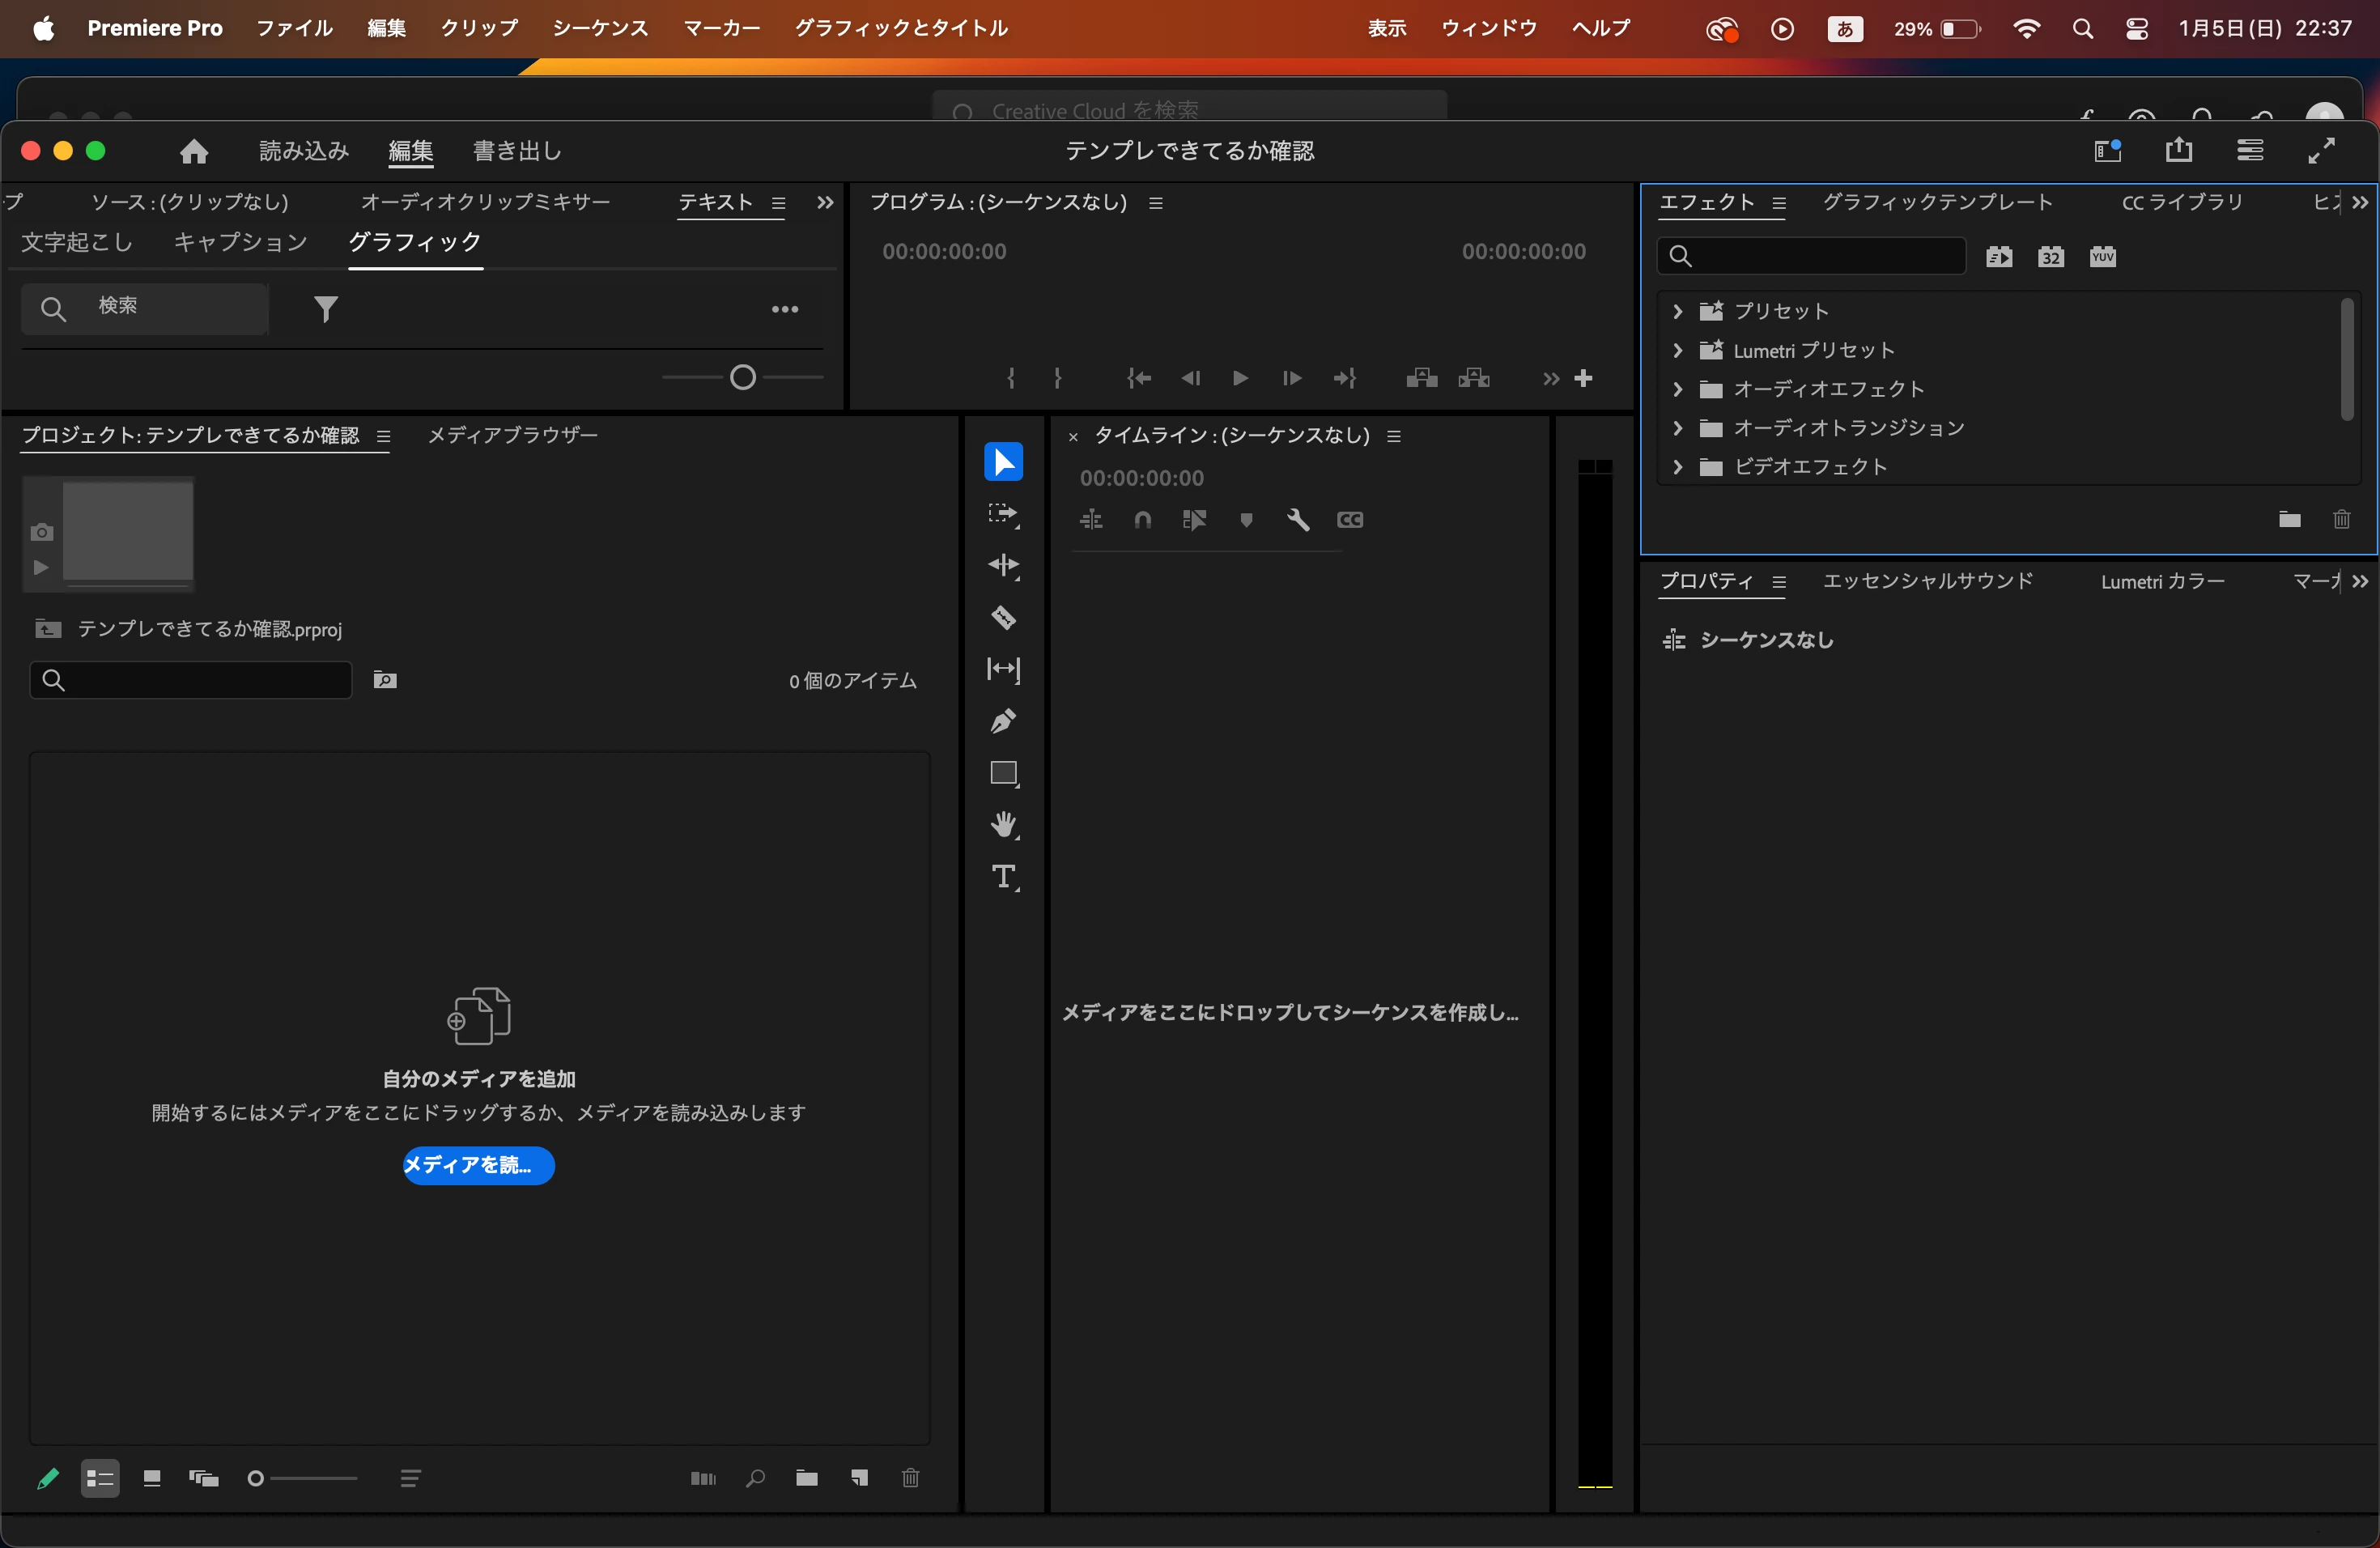This screenshot has height=1548, width=2380.
Task: Select the Track Select Forward tool
Action: [x=1003, y=513]
